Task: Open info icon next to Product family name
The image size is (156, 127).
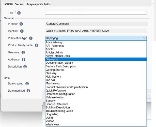Action: click(x=37, y=45)
